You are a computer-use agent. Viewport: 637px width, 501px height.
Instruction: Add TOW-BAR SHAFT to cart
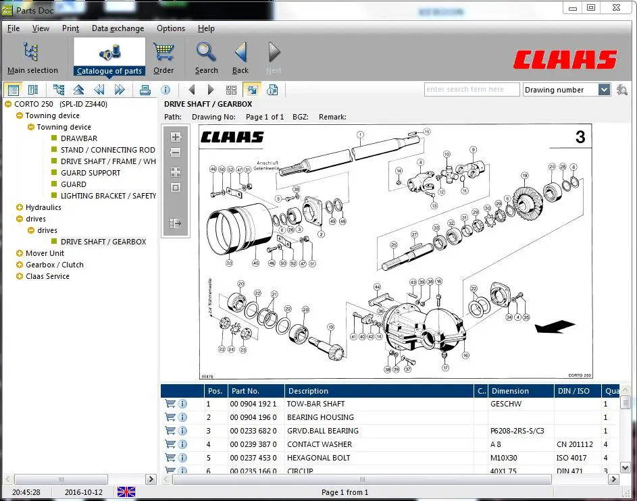pos(170,404)
